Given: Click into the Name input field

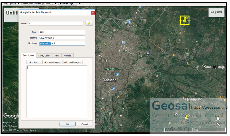Looking at the screenshot, I should click(56, 23).
